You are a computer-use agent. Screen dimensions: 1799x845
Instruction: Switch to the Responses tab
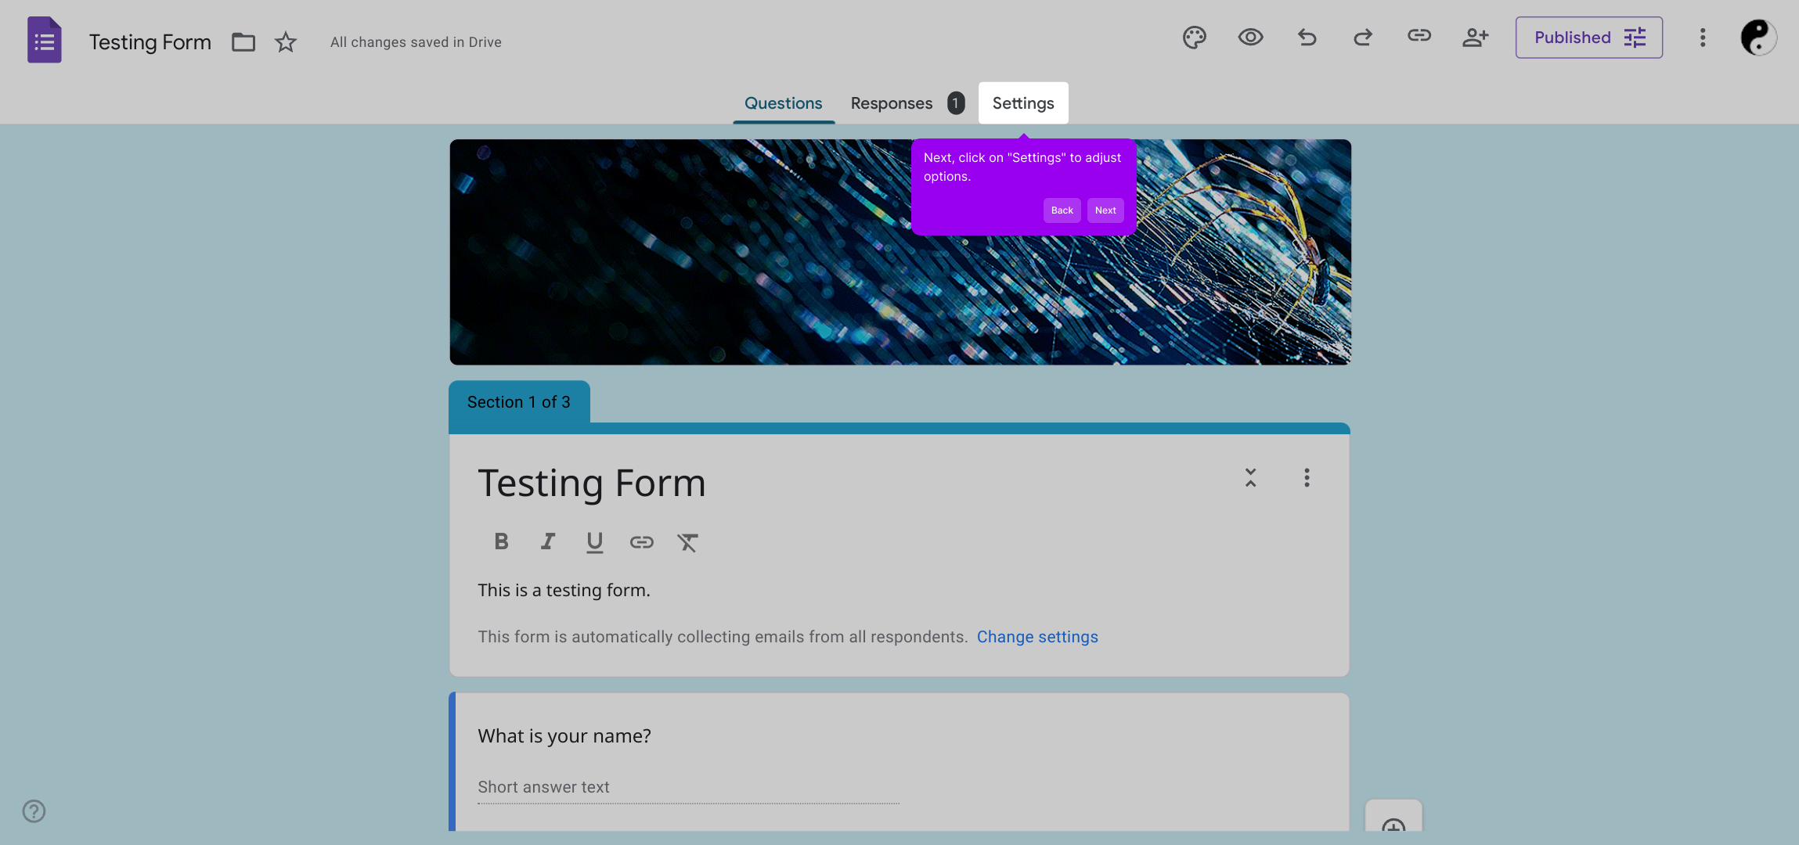pos(892,103)
